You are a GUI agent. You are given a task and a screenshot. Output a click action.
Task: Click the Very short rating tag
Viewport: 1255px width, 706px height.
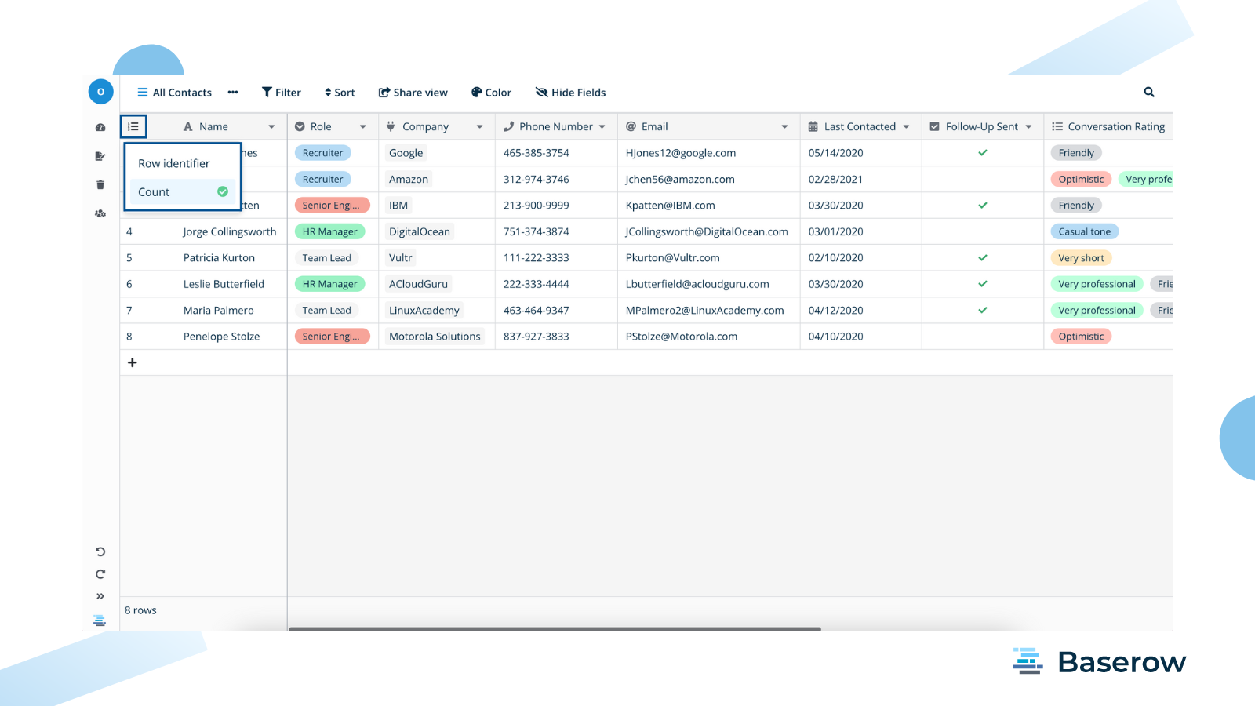click(1081, 258)
